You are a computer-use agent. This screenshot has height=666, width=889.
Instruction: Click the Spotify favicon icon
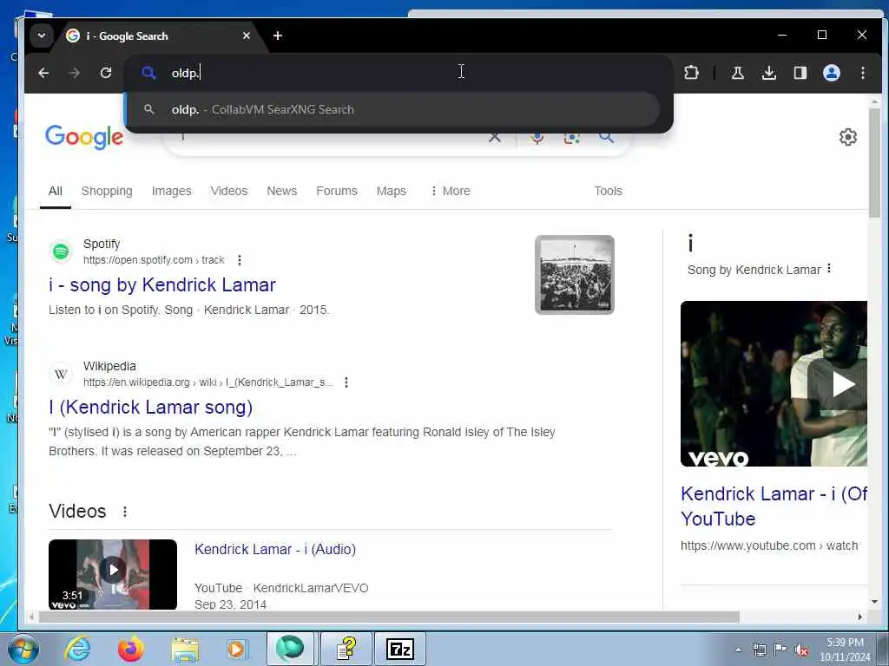(x=61, y=251)
